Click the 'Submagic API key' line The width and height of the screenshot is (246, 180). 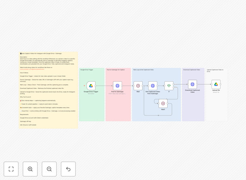(x=25, y=121)
